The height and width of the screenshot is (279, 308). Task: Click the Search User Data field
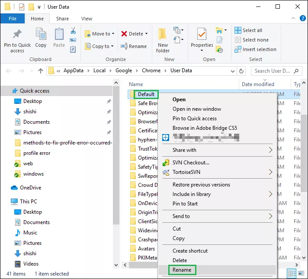pyautogui.click(x=276, y=71)
